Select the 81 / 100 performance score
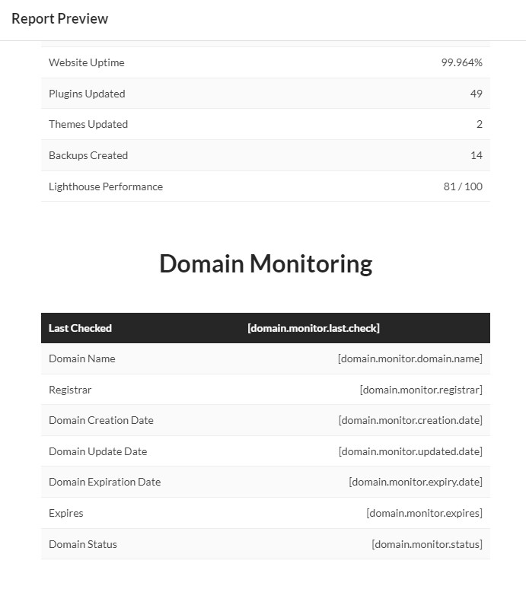Screen dimensions: 526x602 [462, 186]
